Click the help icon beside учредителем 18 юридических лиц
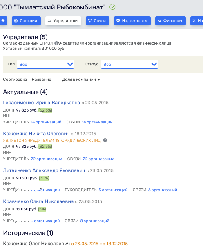203x248 pixels. [x=105, y=140]
